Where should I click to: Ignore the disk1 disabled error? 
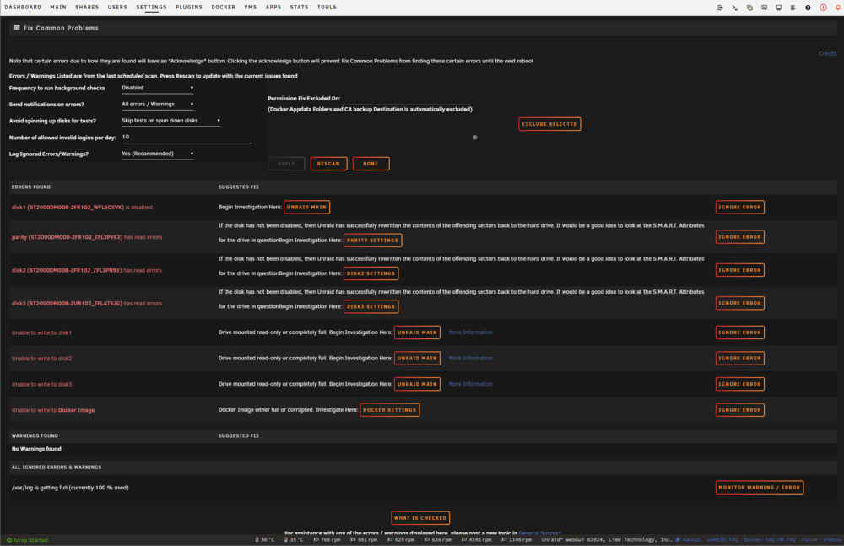coord(739,208)
